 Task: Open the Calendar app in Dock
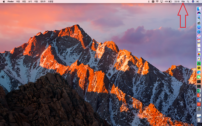199,41
